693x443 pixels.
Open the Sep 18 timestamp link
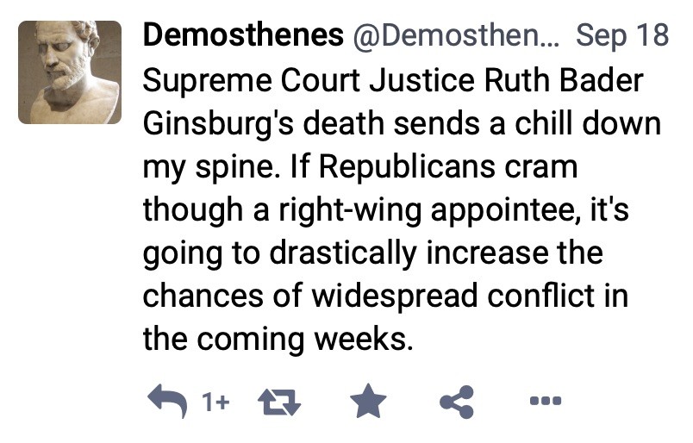click(x=622, y=35)
